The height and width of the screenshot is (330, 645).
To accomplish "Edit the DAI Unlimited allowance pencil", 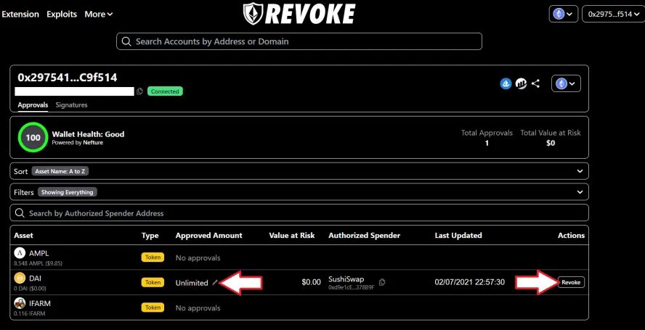I will click(215, 282).
